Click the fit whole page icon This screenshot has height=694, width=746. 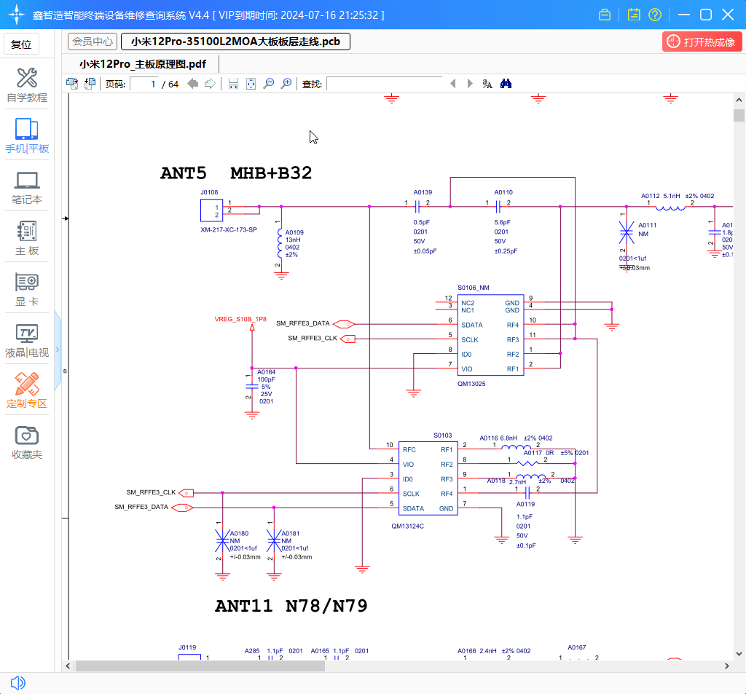(x=251, y=84)
